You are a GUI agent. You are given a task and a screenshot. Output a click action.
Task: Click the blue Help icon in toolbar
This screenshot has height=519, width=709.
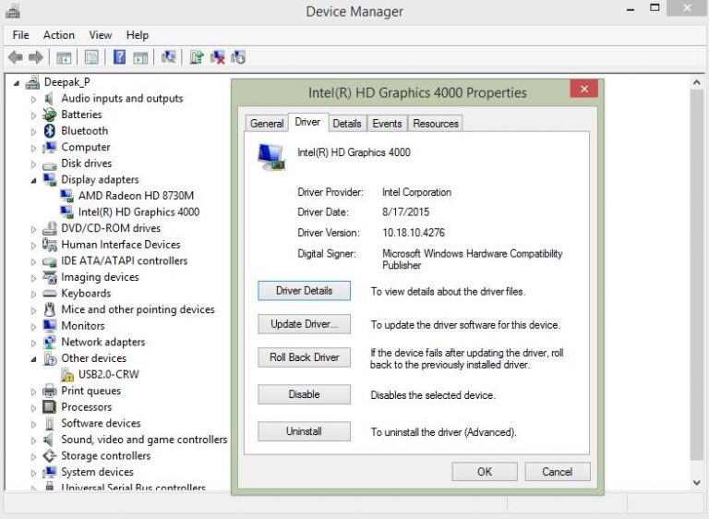119,57
